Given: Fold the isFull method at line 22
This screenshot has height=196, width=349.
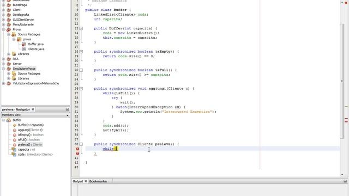Looking at the screenshot, I should pyautogui.click(x=81, y=70).
